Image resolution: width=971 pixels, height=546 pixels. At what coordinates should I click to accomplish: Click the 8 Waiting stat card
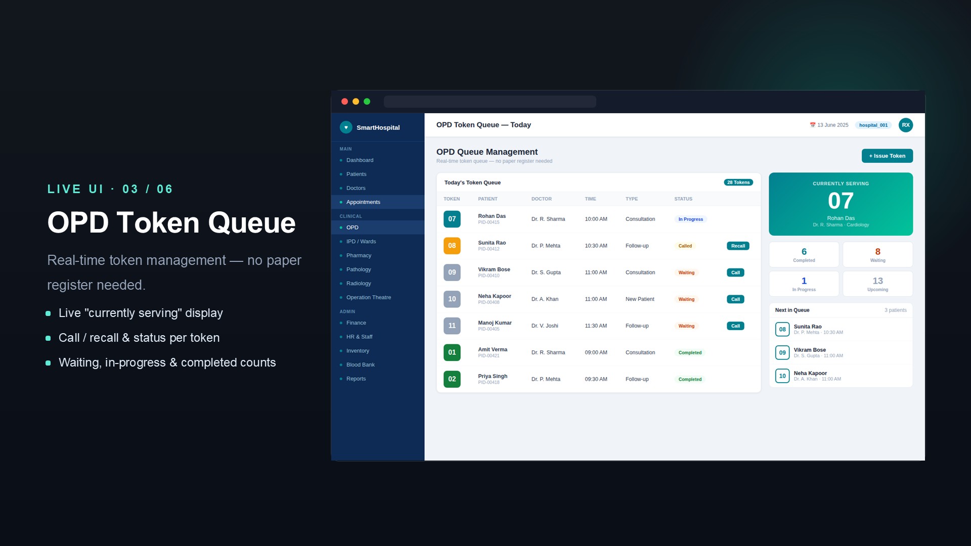[877, 255]
